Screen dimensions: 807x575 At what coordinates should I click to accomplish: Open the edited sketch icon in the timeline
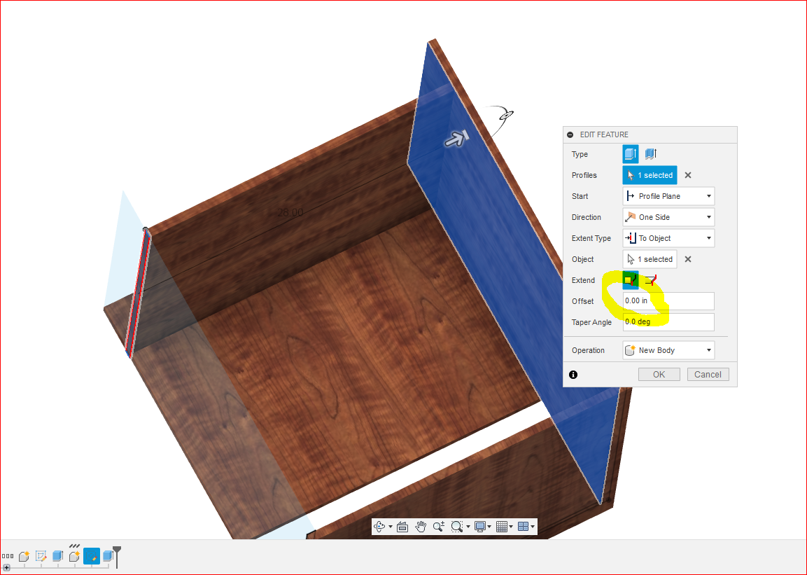[92, 556]
